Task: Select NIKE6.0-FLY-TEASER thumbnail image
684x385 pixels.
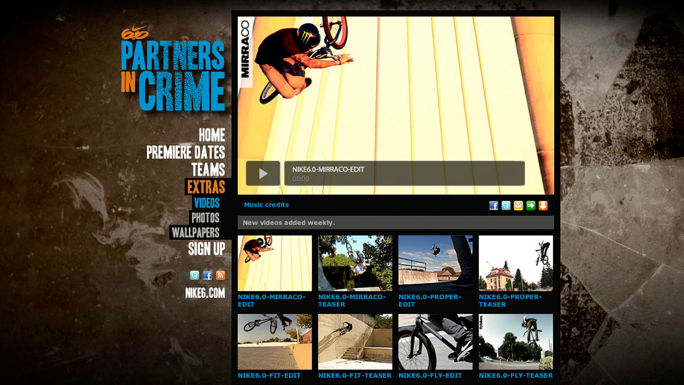Action: tap(516, 342)
